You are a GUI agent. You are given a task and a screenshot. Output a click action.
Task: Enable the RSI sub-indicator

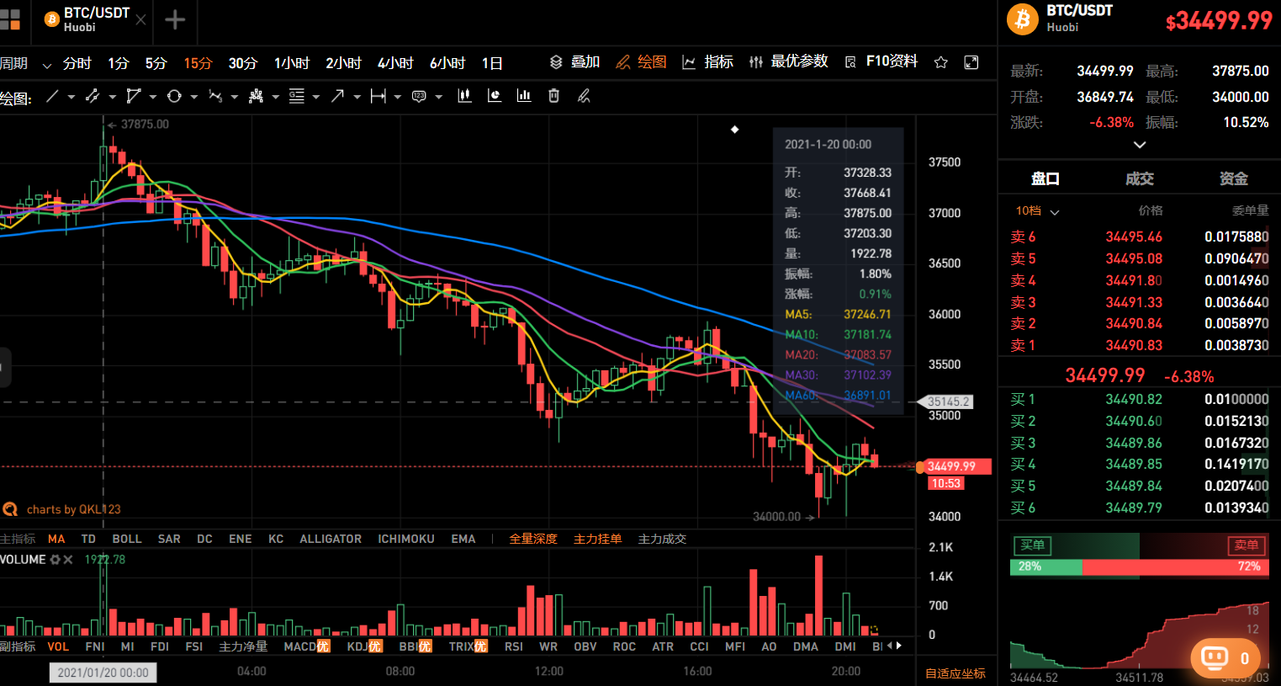513,646
